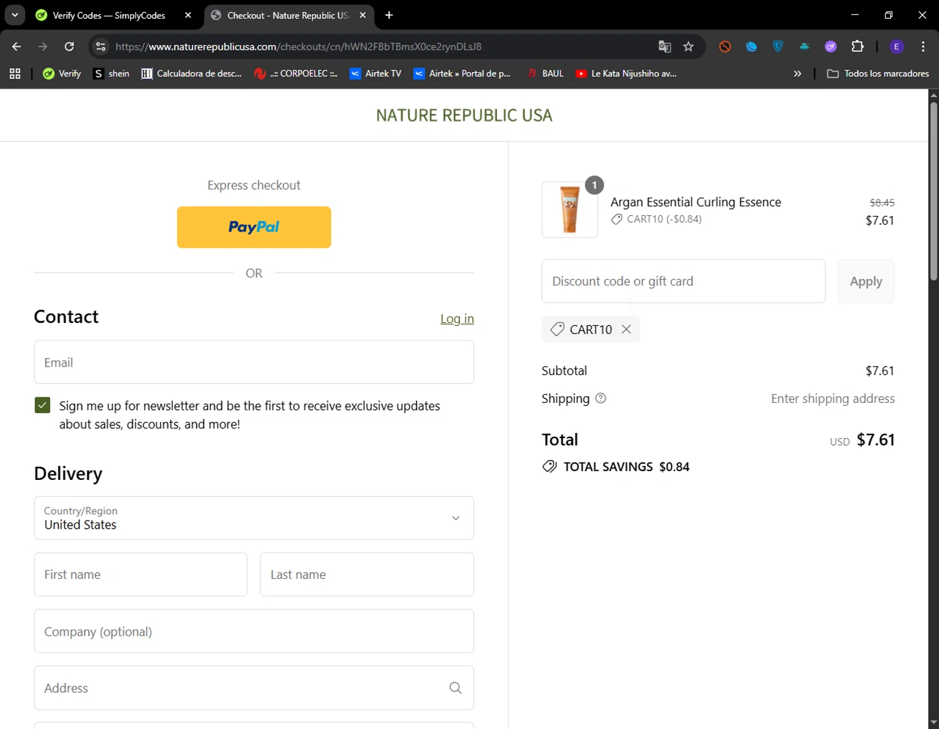Close the Verify Codes tab
The image size is (939, 729).
click(x=188, y=15)
